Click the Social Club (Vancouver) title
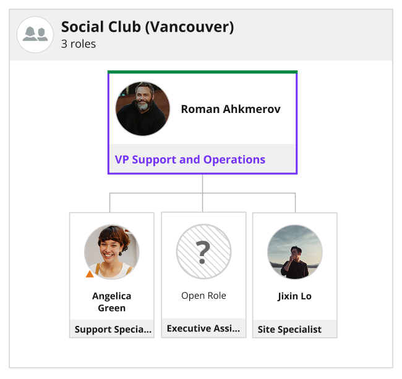This screenshot has height=379, width=402. pos(147,27)
